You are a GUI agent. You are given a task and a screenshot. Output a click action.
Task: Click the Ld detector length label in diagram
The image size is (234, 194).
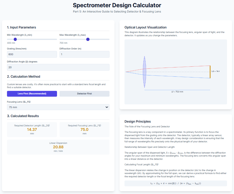pyautogui.click(x=215, y=71)
